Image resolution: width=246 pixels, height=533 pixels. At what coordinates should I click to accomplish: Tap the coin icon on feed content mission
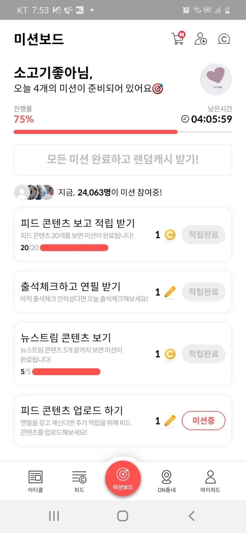[170, 235]
